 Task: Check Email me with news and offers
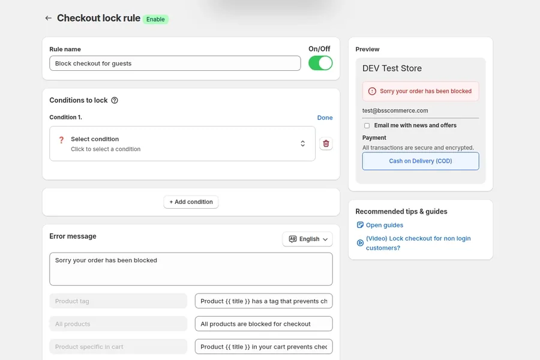(367, 126)
